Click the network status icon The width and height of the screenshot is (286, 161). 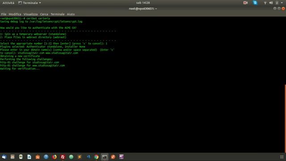click(265, 3)
